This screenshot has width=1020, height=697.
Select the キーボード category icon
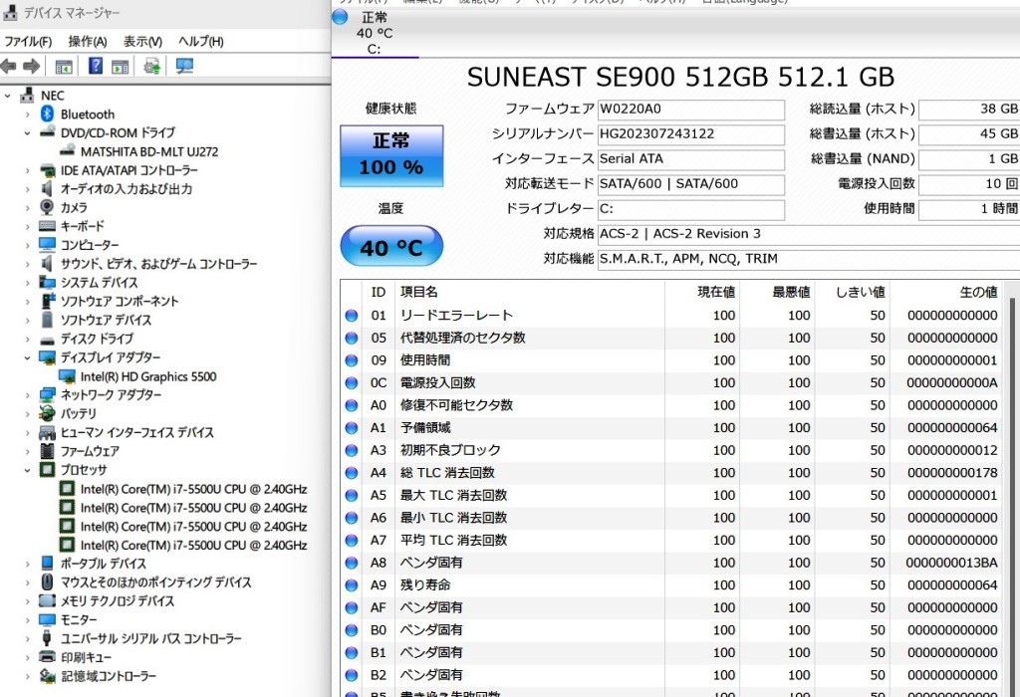tap(47, 226)
